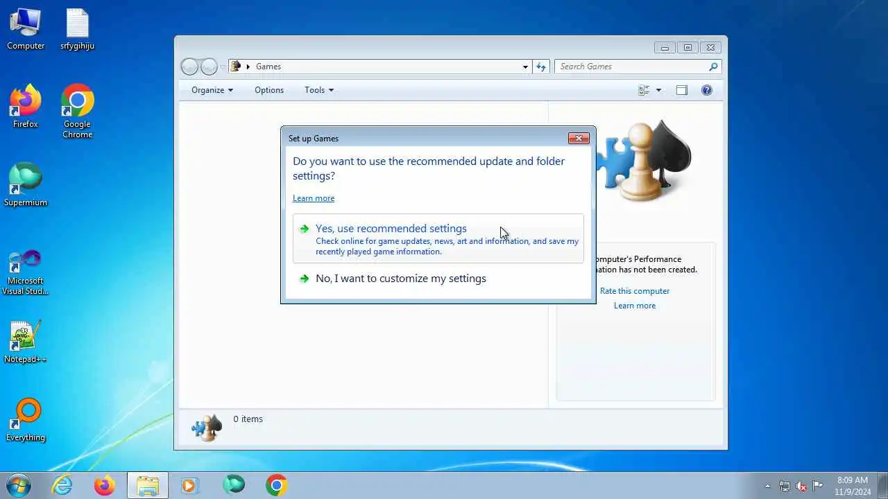Open Chrome from taskbar
Image resolution: width=888 pixels, height=499 pixels.
click(276, 485)
